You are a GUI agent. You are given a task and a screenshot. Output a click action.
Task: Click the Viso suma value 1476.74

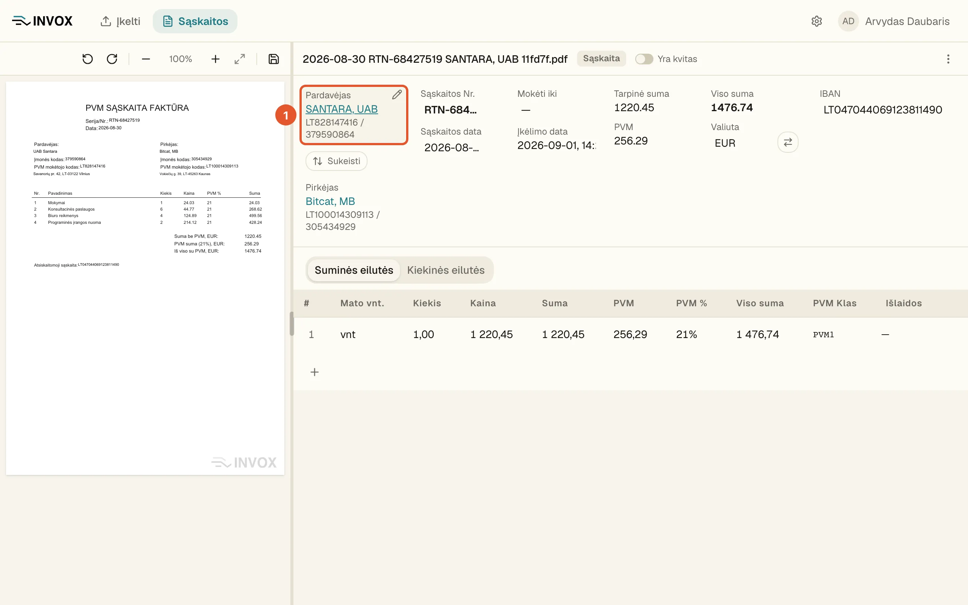tap(732, 108)
